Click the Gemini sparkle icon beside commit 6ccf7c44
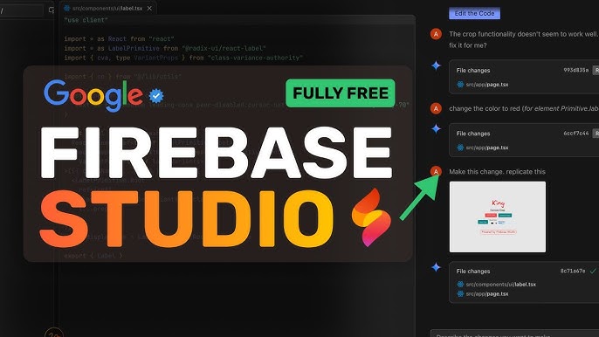 click(436, 128)
